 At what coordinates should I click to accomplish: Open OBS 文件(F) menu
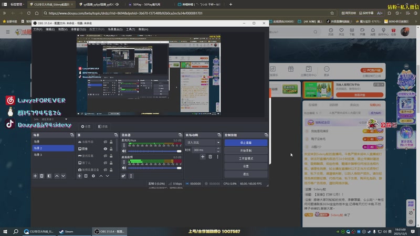(38, 29)
